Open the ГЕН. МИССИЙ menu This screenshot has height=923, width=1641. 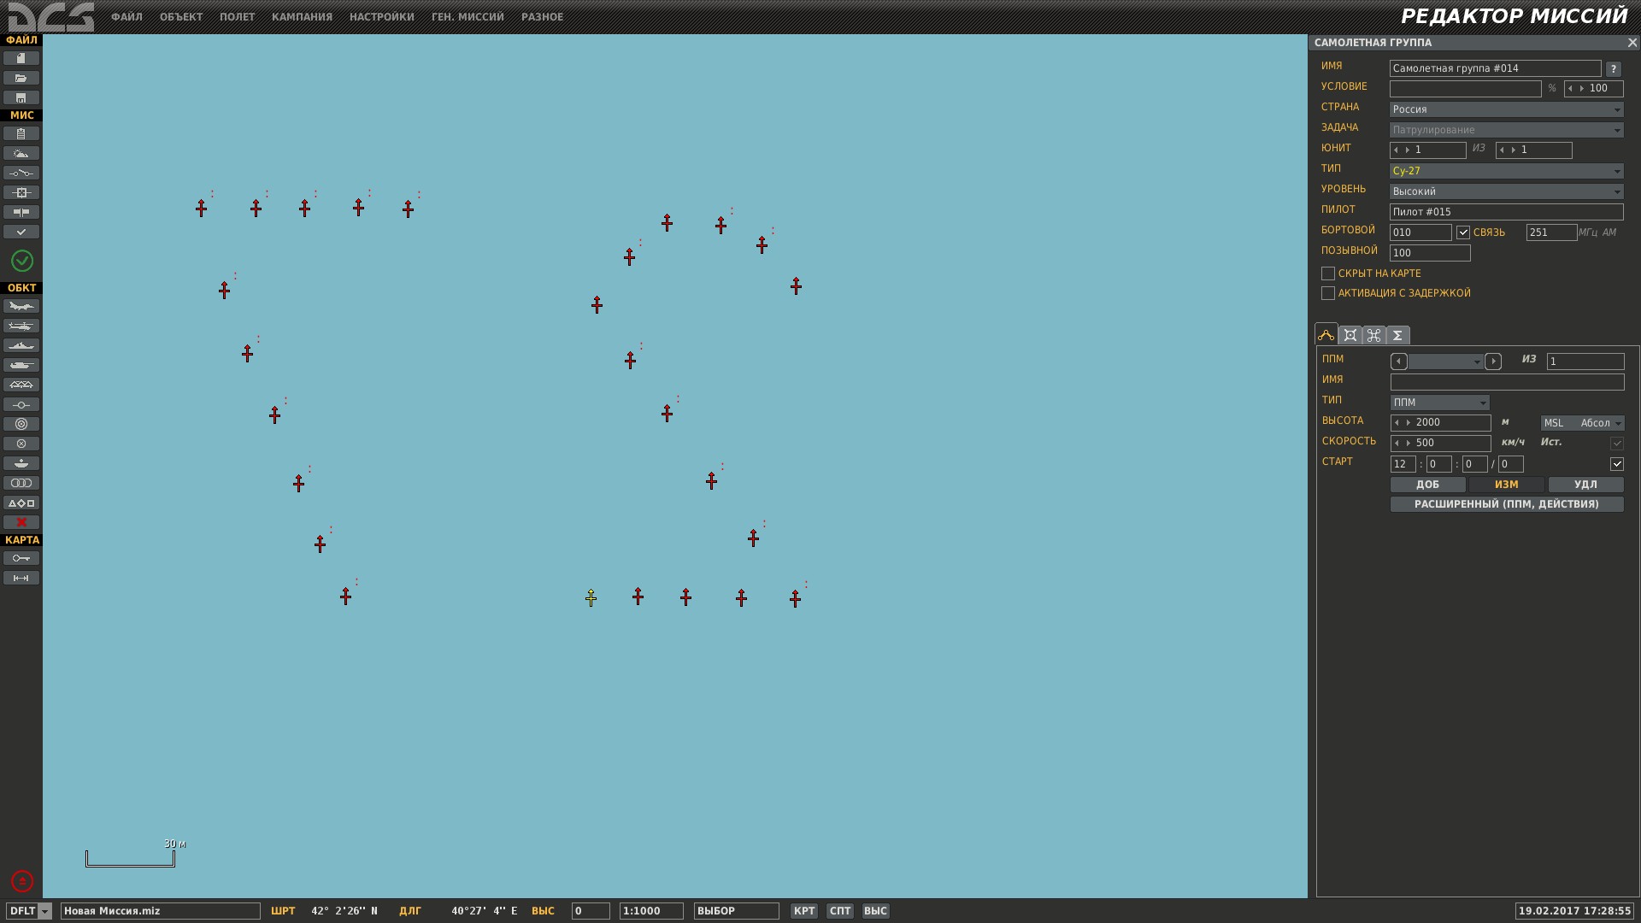click(468, 17)
